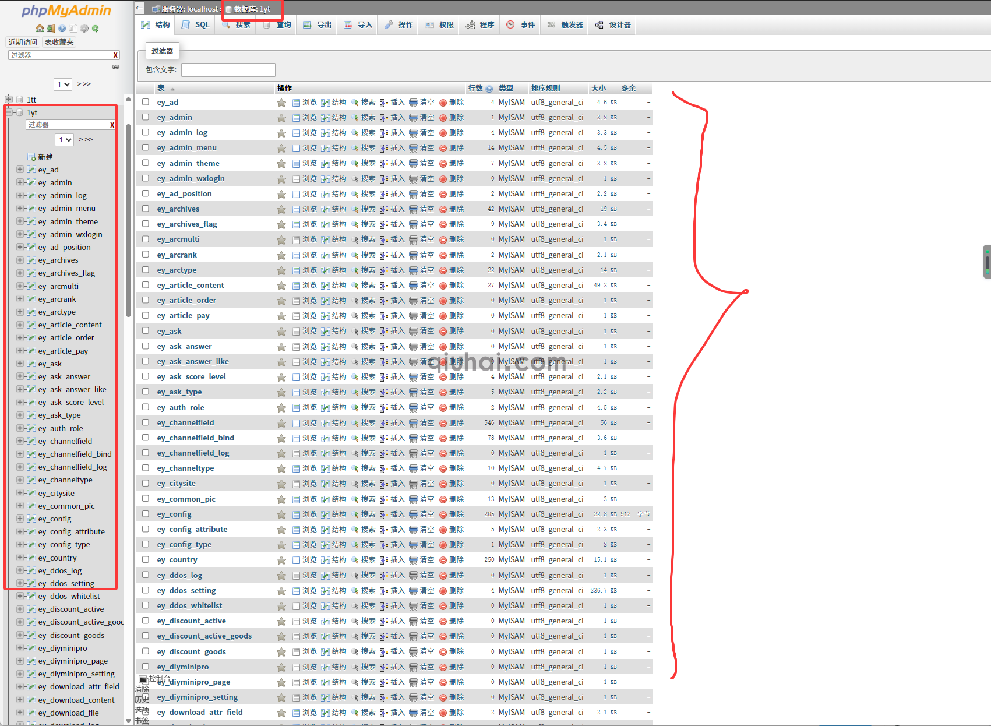Collapse the lyt database tree node
The width and height of the screenshot is (991, 726).
[x=9, y=112]
